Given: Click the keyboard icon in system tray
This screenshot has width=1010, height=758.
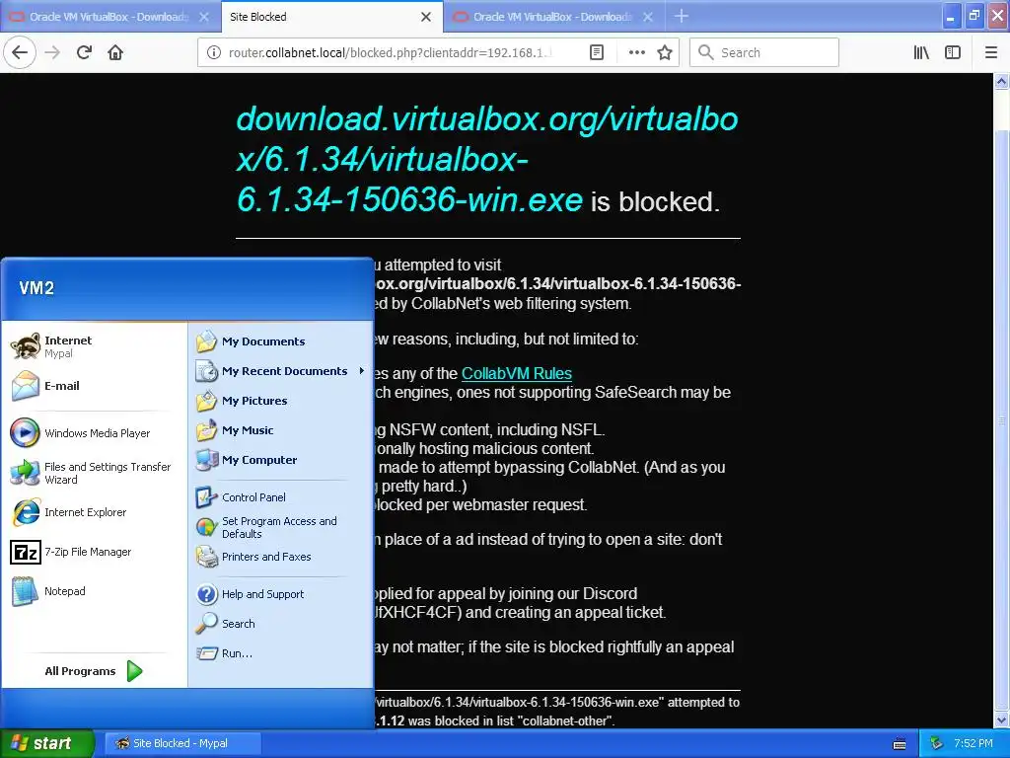Looking at the screenshot, I should click(900, 744).
